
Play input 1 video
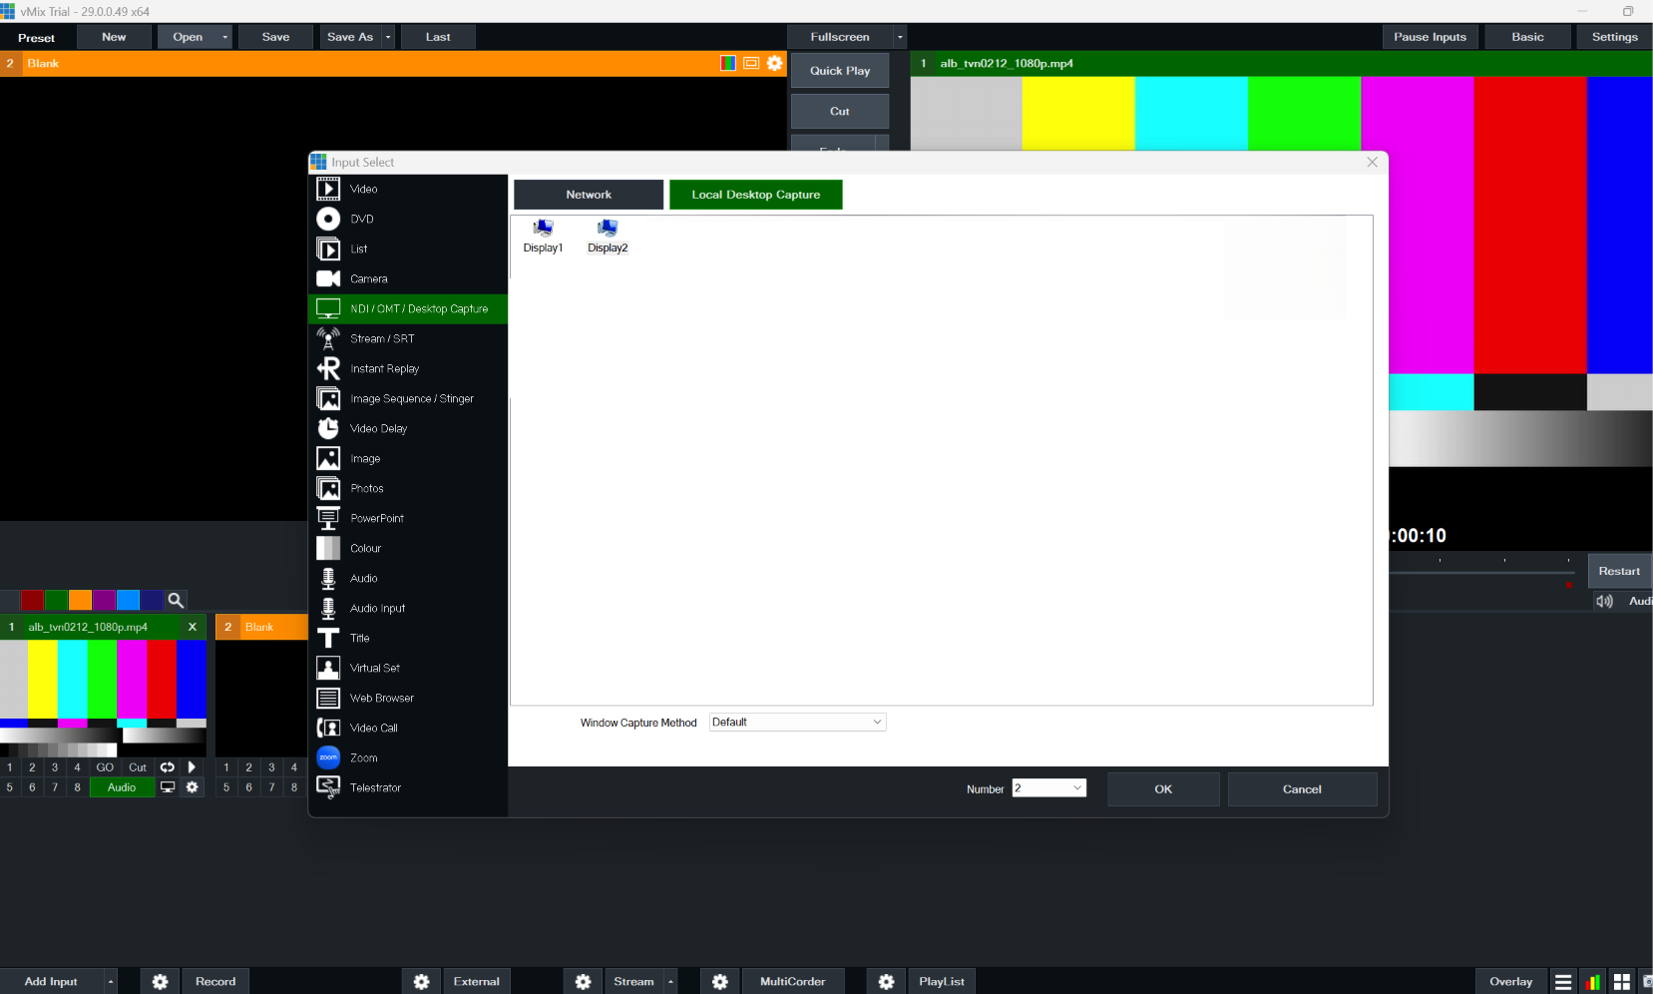[192, 767]
